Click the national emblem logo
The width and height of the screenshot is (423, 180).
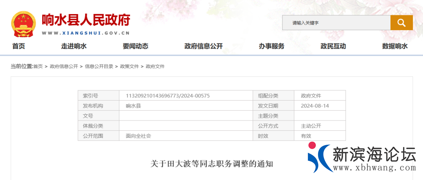tap(23, 24)
